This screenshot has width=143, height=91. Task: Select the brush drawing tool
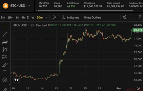click(5, 65)
